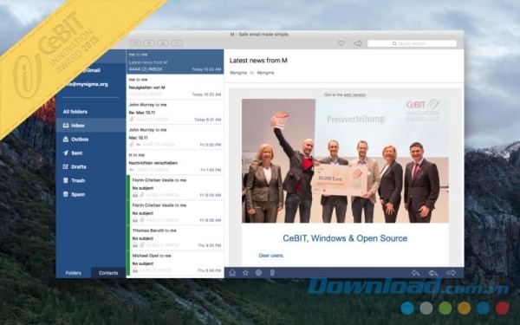Forward the email with right arrow icon
This screenshot has height=325, width=520.
[x=451, y=273]
